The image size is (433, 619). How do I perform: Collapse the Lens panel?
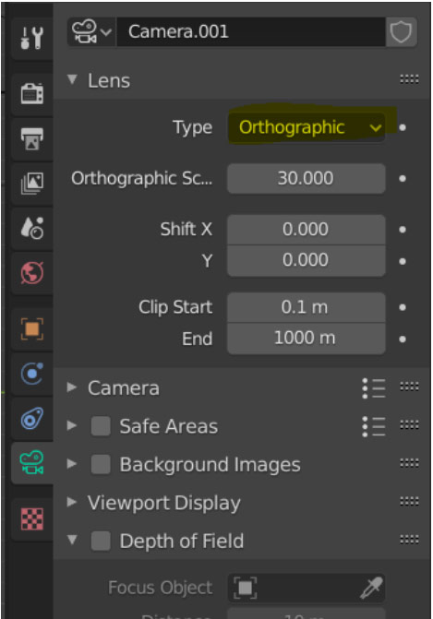(x=72, y=80)
